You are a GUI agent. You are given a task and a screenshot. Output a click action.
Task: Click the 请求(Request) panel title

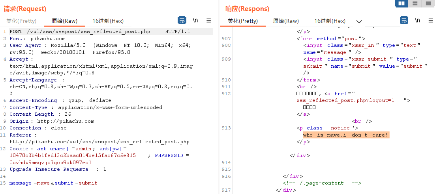[x=25, y=9]
